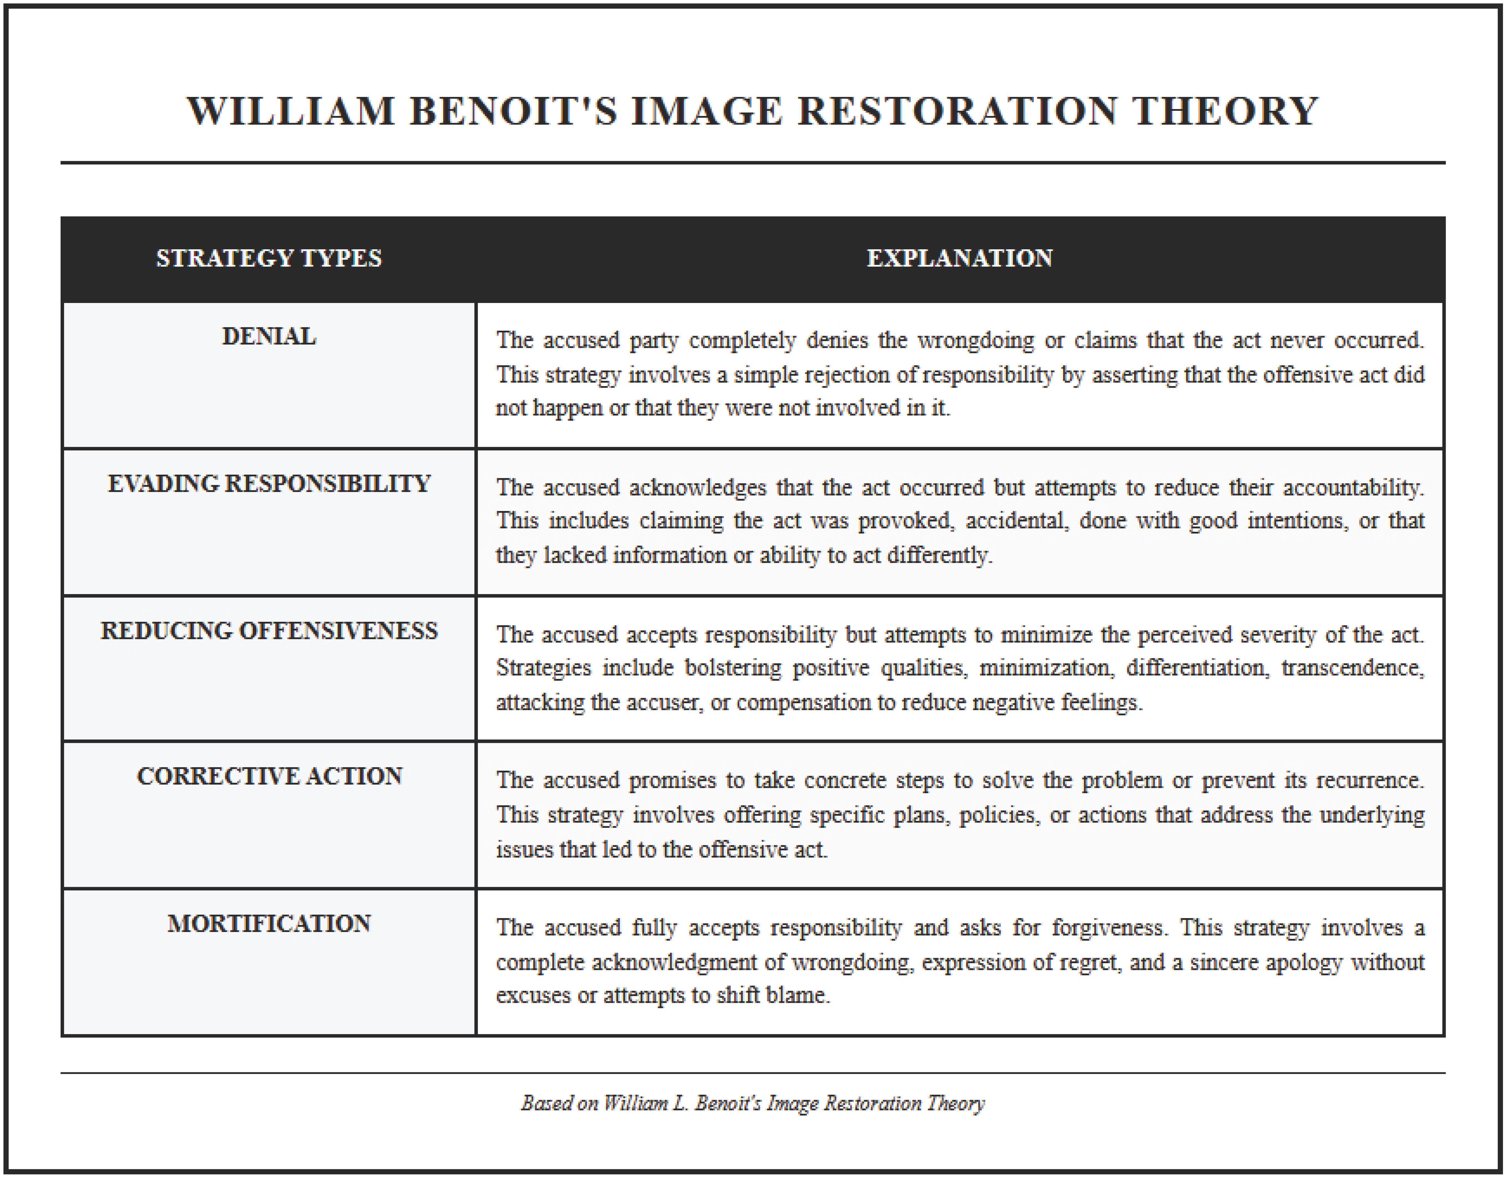Click the phrase 'never occurred' in Denial row
Viewport: 1508px width, 1179px height.
coord(1347,340)
